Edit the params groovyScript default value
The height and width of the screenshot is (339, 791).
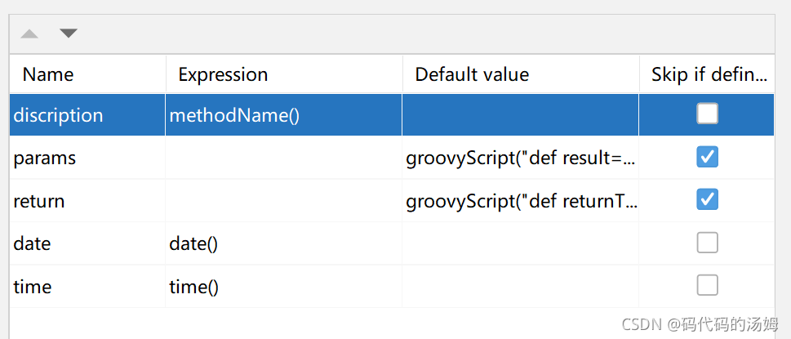point(521,158)
